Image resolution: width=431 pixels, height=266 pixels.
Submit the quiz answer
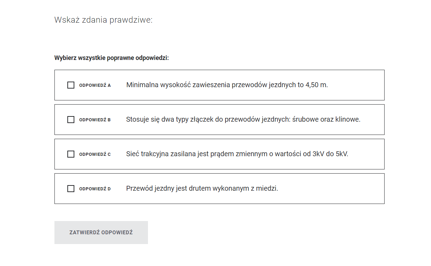[101, 232]
